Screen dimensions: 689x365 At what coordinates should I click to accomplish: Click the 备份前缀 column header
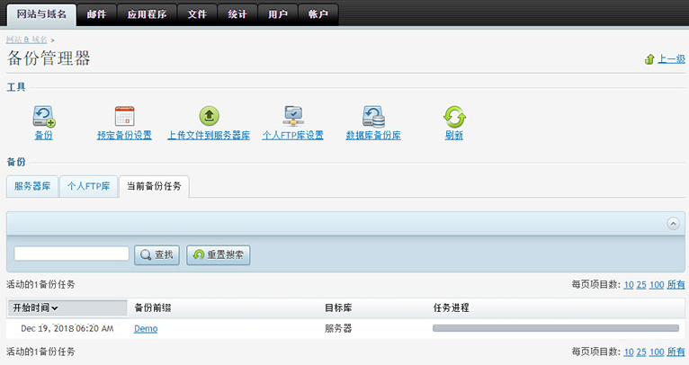[153, 307]
